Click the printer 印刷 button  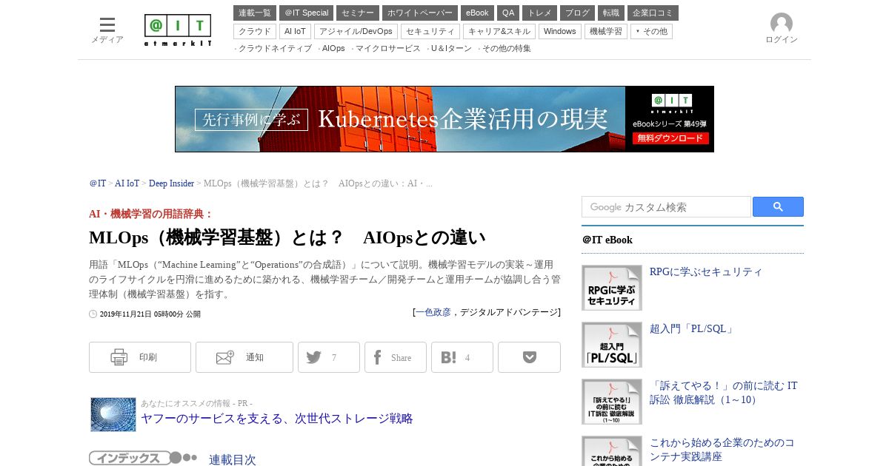[x=140, y=357]
